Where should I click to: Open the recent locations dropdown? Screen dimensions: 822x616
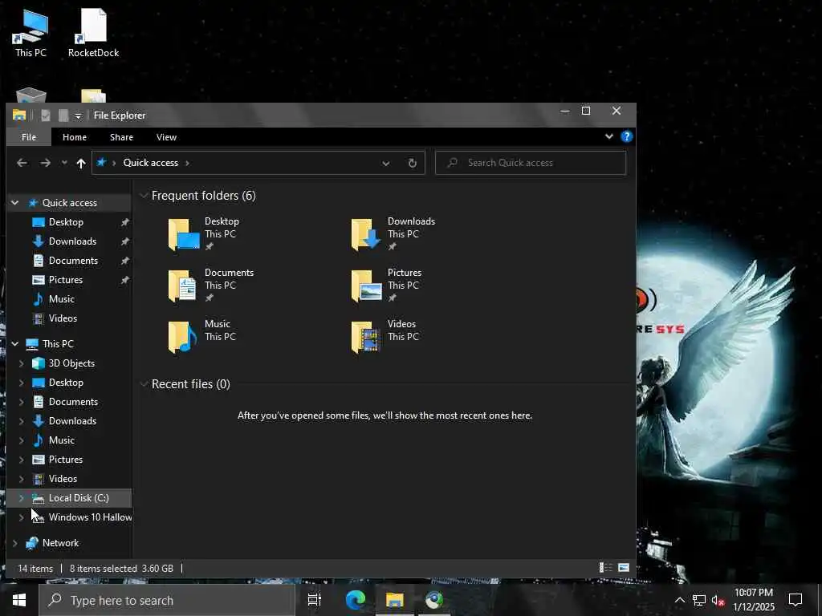[x=64, y=163]
